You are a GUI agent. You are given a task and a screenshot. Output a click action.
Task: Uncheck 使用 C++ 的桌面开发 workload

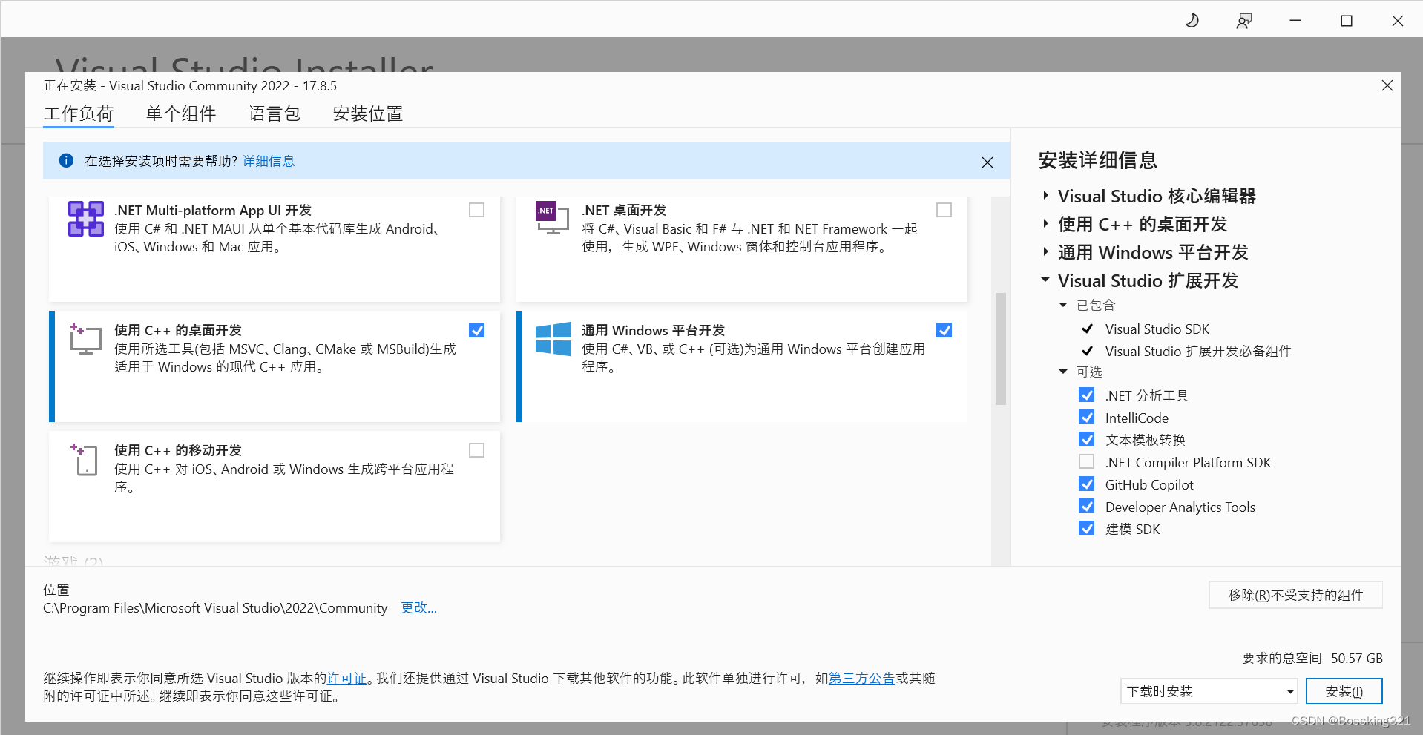tap(476, 330)
